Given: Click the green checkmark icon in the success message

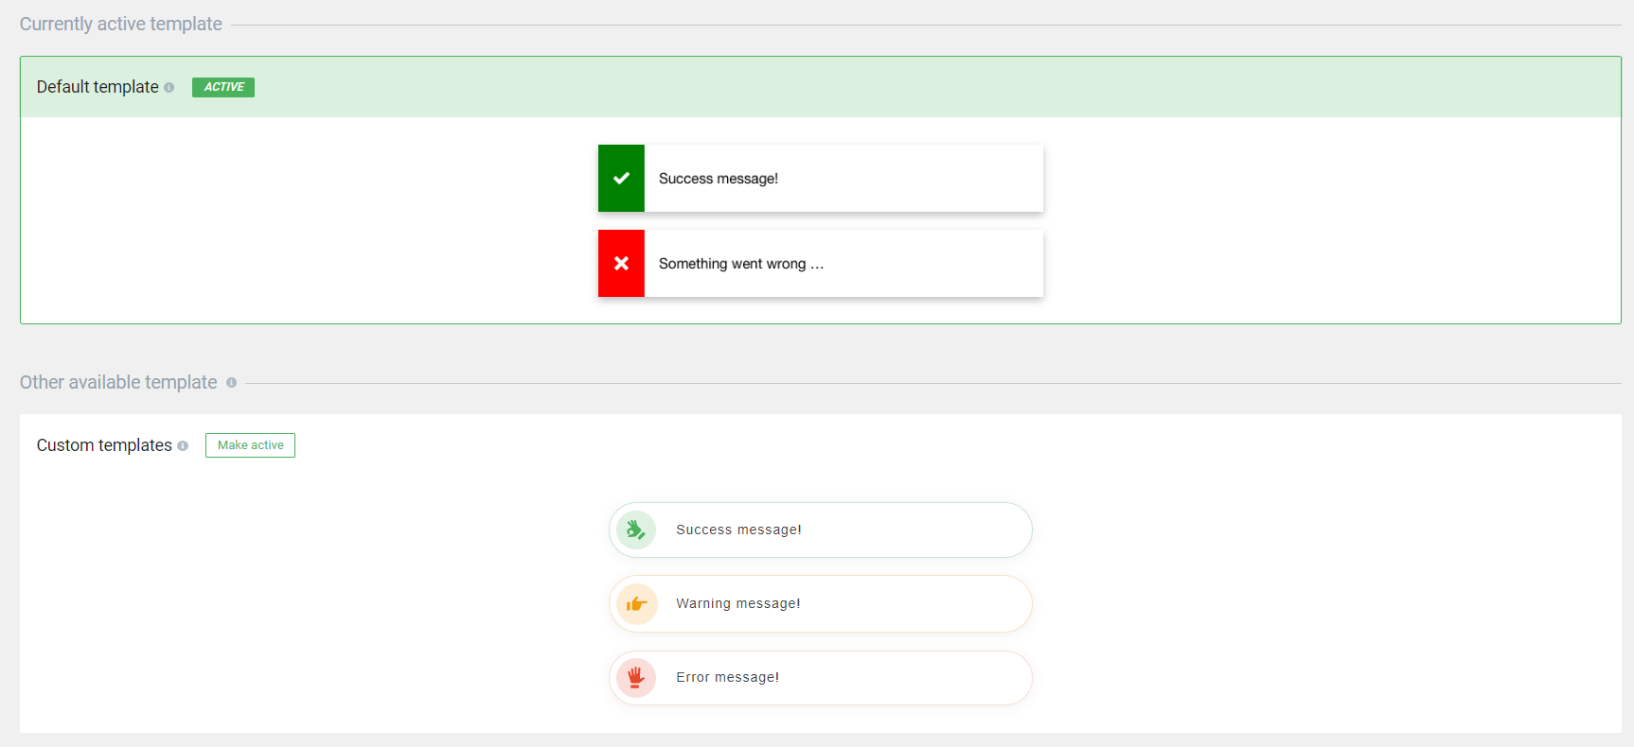Looking at the screenshot, I should pyautogui.click(x=621, y=178).
